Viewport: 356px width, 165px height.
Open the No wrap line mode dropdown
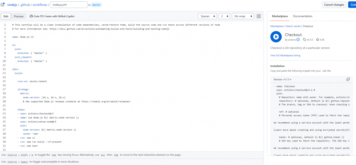pos(243,16)
